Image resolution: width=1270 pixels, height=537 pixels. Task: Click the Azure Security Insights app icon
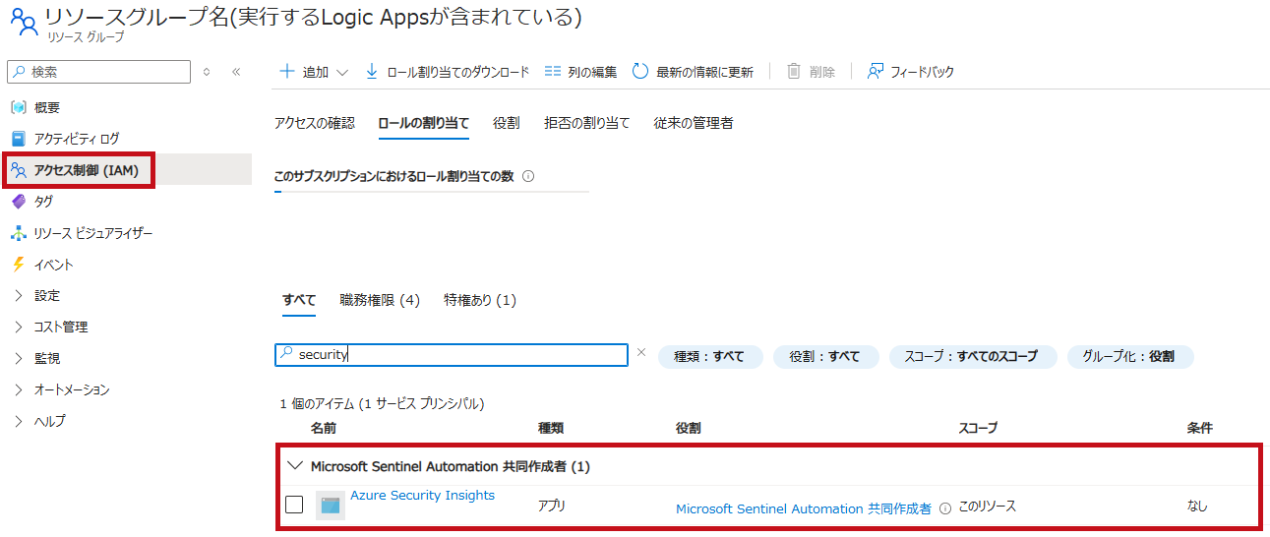point(331,506)
